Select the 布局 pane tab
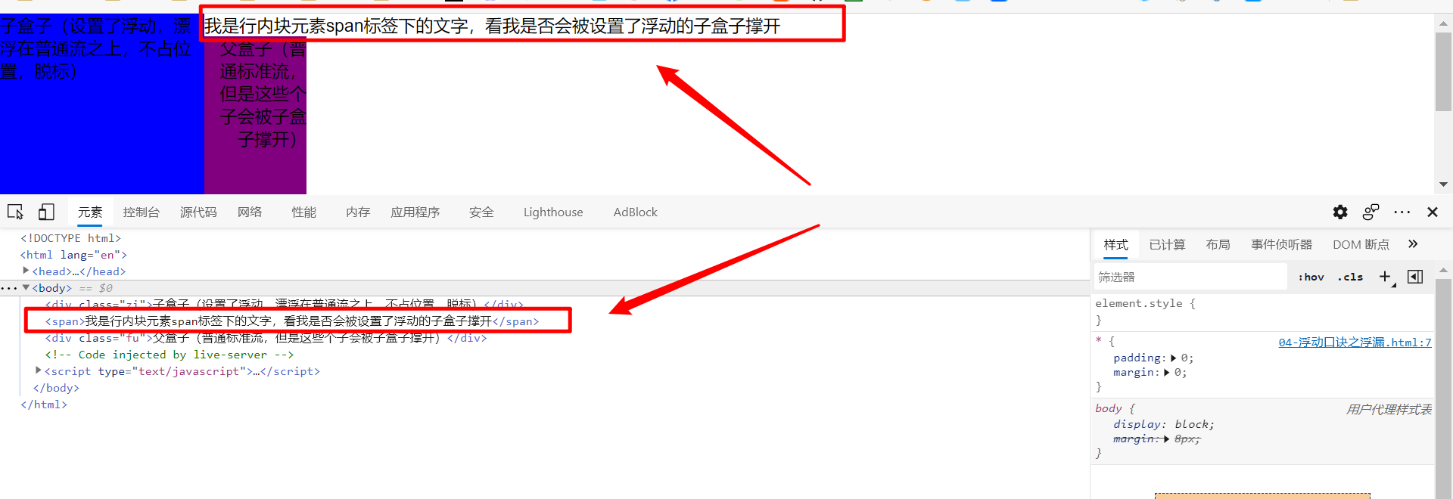1453x499 pixels. coord(1218,245)
